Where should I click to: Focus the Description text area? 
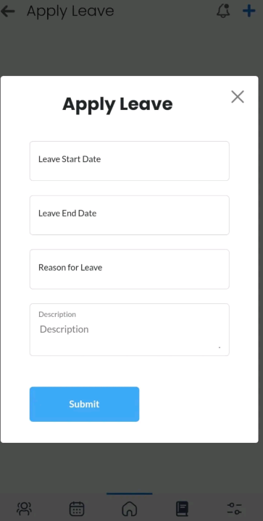130,330
